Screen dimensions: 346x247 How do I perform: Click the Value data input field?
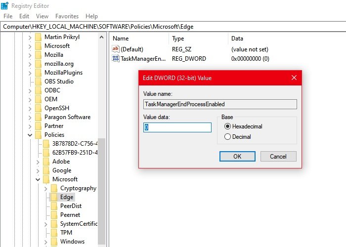click(x=177, y=127)
